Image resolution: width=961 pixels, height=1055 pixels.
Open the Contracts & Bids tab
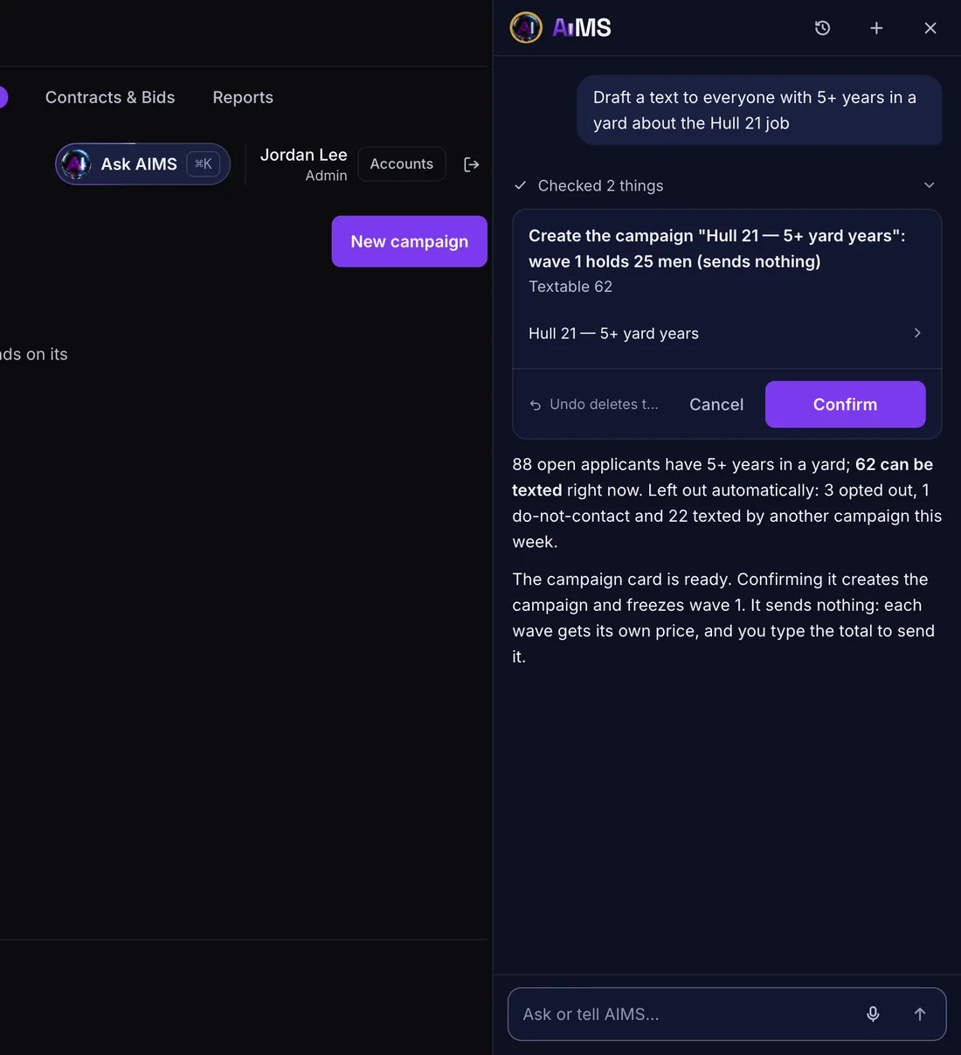click(110, 97)
